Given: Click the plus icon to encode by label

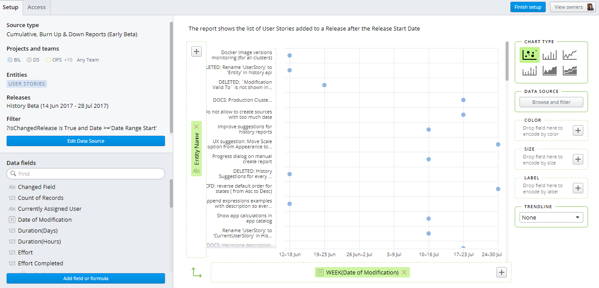Looking at the screenshot, I should pyautogui.click(x=578, y=188).
